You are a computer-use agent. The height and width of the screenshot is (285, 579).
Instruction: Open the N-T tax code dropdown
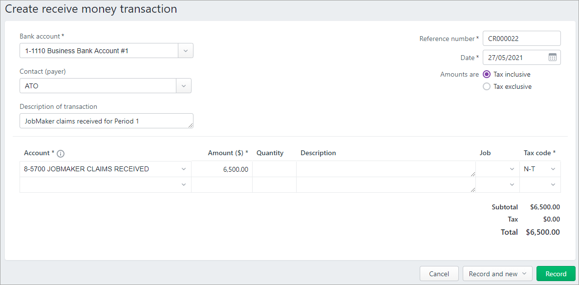[553, 169]
